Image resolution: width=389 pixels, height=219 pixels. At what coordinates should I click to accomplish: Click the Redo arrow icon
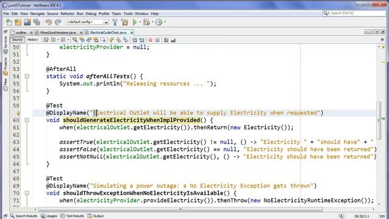pyautogui.click(x=58, y=22)
